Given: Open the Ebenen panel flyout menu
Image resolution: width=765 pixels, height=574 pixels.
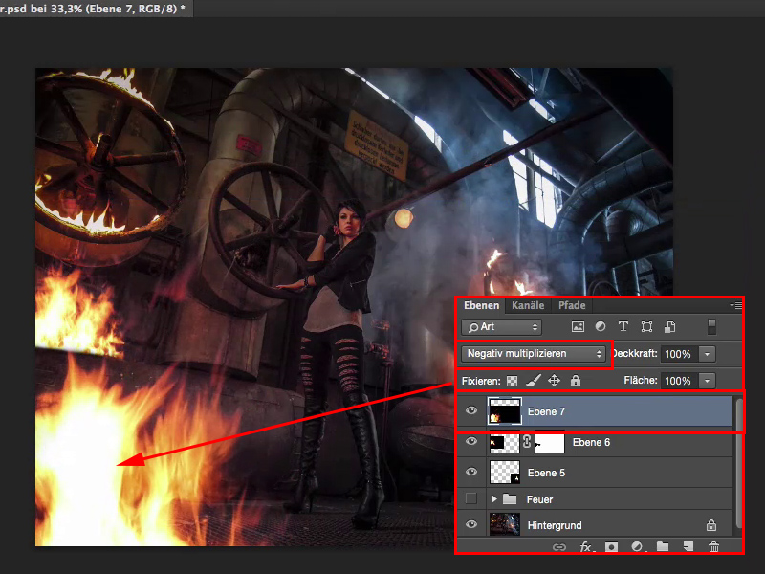Looking at the screenshot, I should coord(735,305).
